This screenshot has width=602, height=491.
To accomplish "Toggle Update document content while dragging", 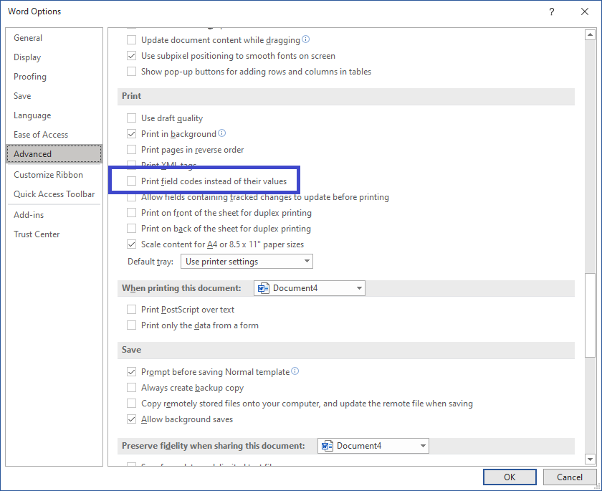I will 131,40.
